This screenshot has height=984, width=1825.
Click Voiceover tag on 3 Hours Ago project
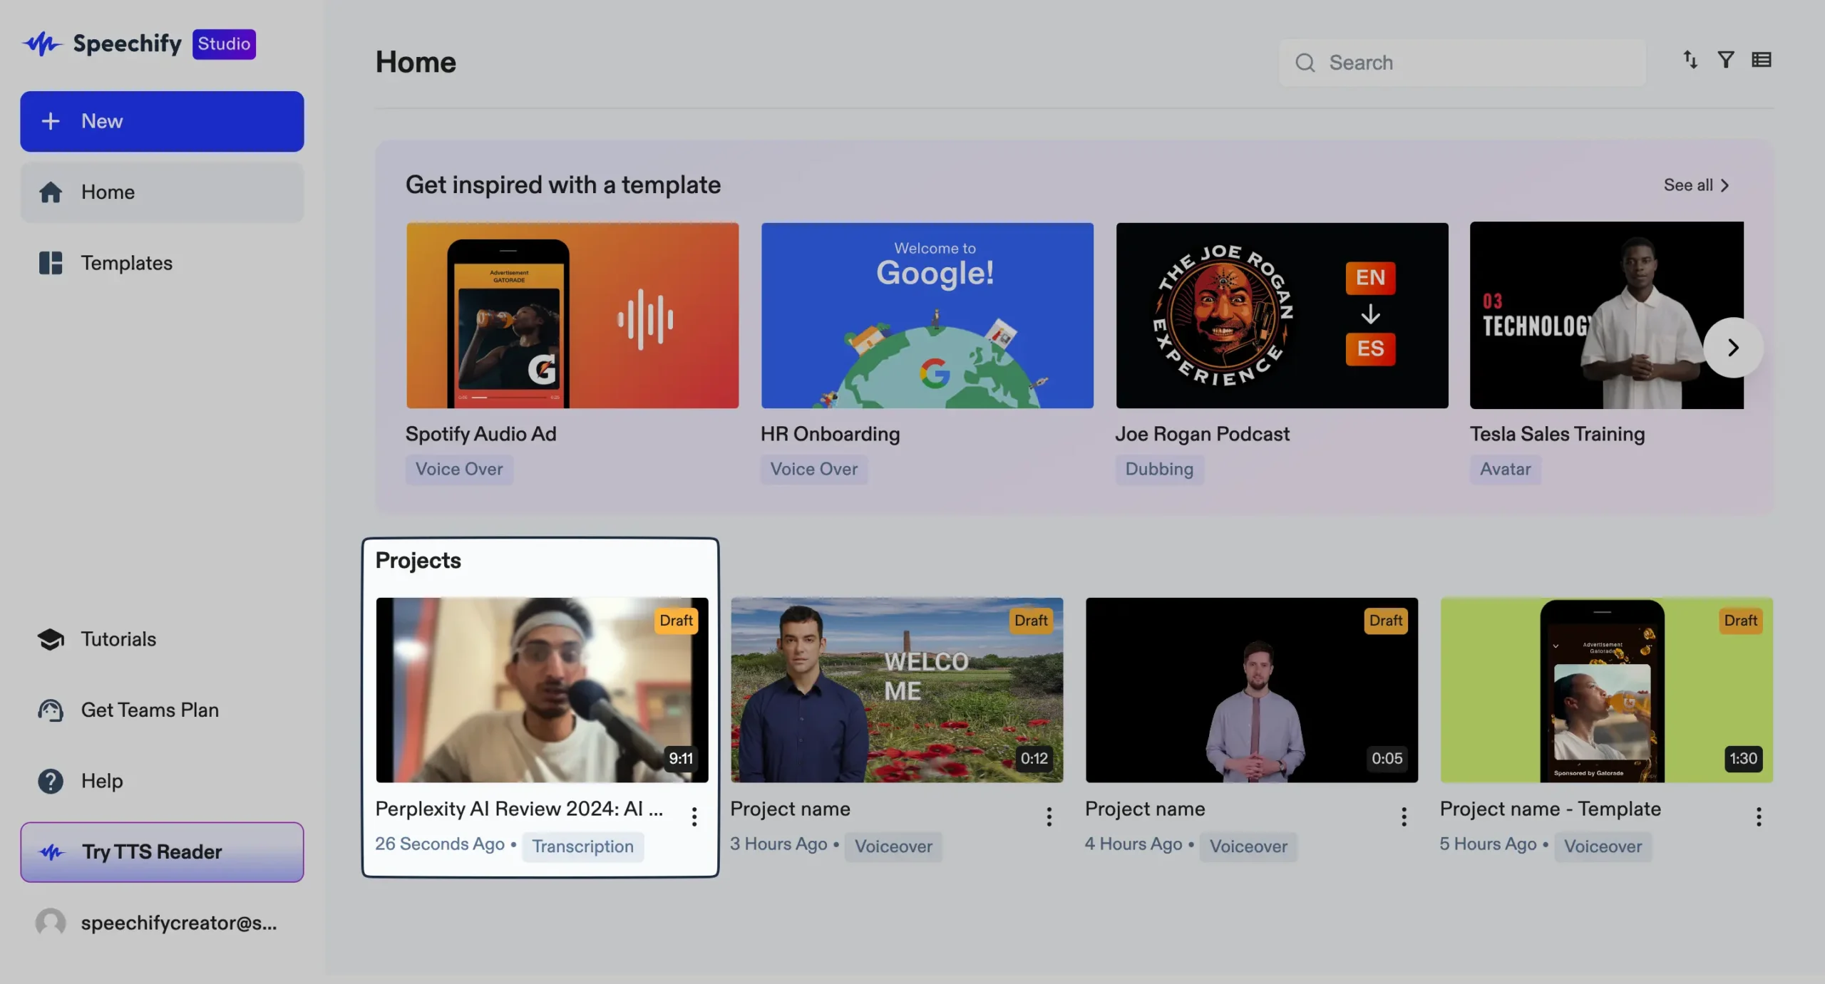(x=893, y=846)
